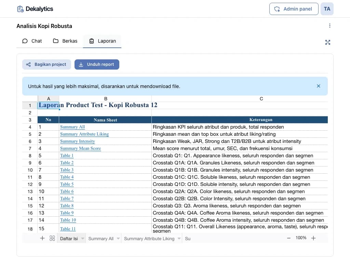Expand the report to fullscreen

coord(327,42)
